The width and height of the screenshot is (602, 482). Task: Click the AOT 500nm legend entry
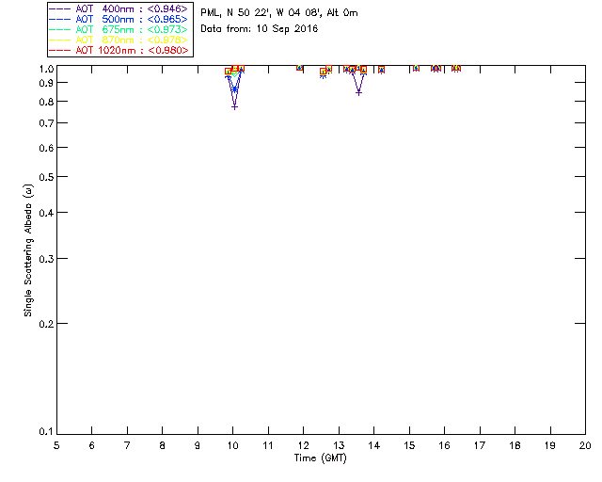119,19
